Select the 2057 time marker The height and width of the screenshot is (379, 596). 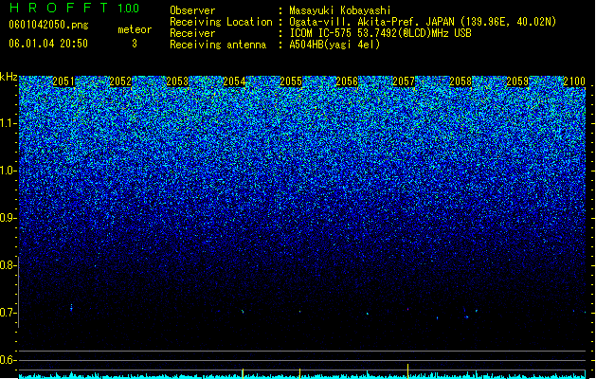coord(404,81)
